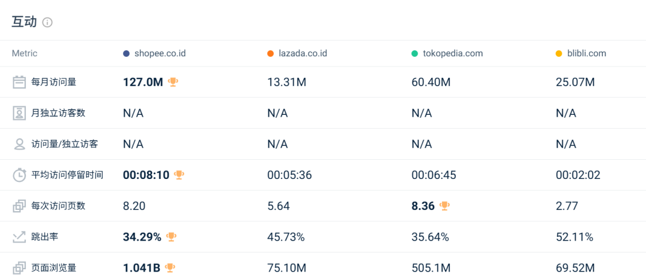Open the info icon beside 互动 title
This screenshot has height=280, width=646.
point(47,22)
